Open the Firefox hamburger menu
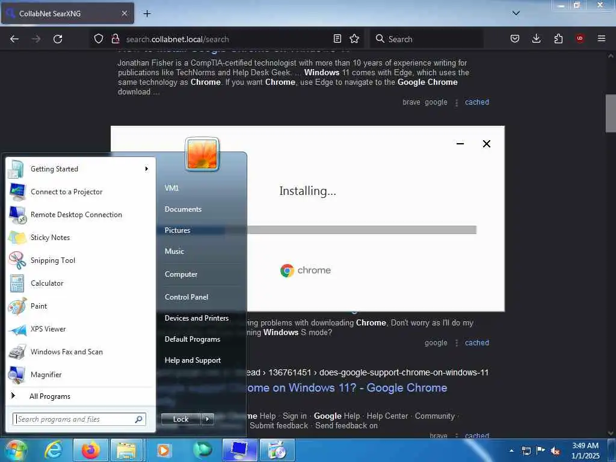616x462 pixels. (x=602, y=38)
